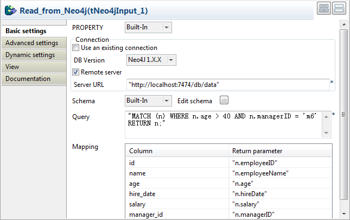This screenshot has width=350, height=220.
Task: Open the Documentation tab
Action: pyautogui.click(x=28, y=79)
